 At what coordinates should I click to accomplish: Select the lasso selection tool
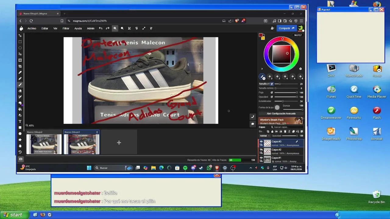[20, 54]
